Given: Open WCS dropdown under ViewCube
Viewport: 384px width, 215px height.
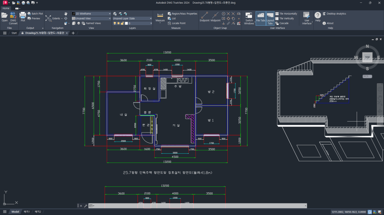Looking at the screenshot, I should pyautogui.click(x=367, y=76).
